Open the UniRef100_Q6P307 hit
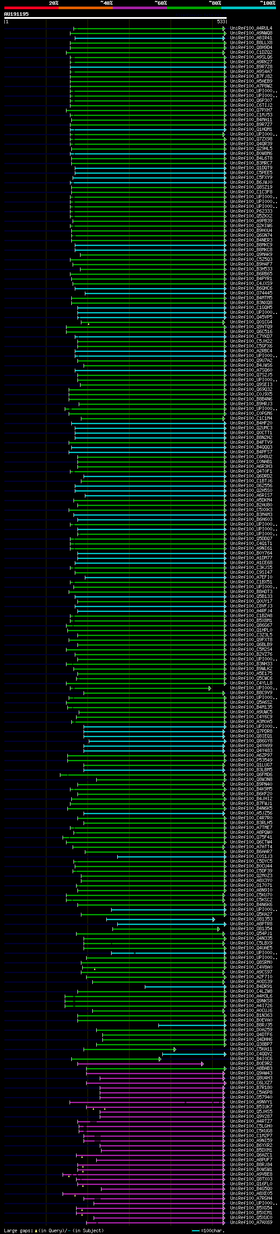The width and height of the screenshot is (280, 1234). pos(251,101)
